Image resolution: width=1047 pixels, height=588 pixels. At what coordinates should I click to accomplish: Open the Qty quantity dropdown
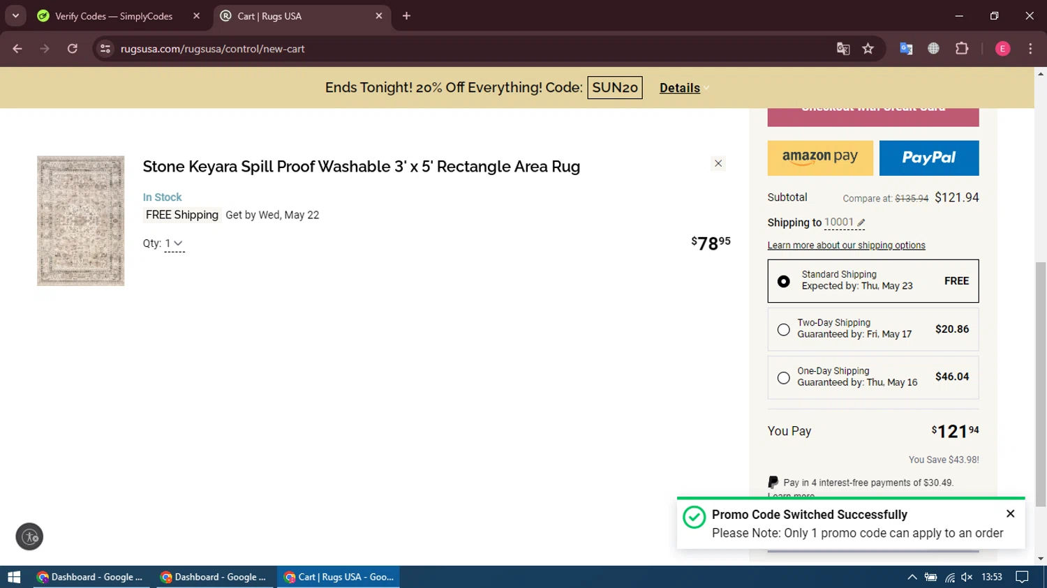tap(174, 243)
